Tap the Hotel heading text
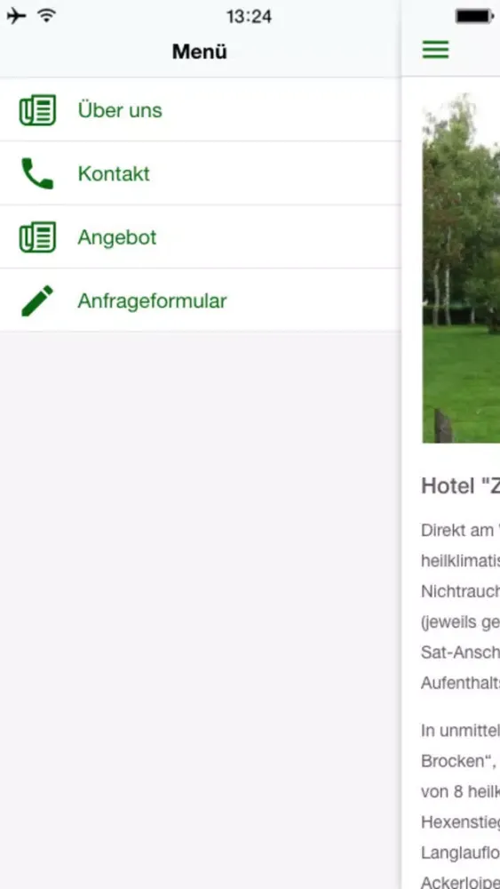 click(460, 486)
